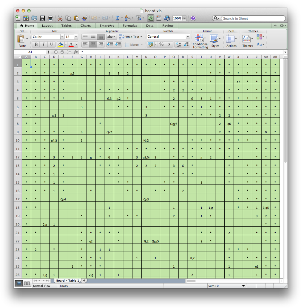This screenshot has width=301, height=308.
Task: Print the sheet using the printer icon
Action: pyautogui.click(x=50, y=18)
